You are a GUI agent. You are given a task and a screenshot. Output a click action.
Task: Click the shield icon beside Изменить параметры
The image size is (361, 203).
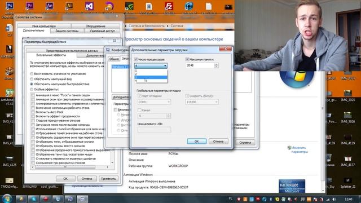pyautogui.click(x=289, y=148)
